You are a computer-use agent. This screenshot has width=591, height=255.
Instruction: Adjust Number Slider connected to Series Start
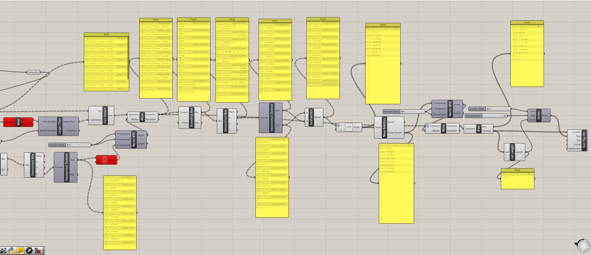pyautogui.click(x=489, y=109)
